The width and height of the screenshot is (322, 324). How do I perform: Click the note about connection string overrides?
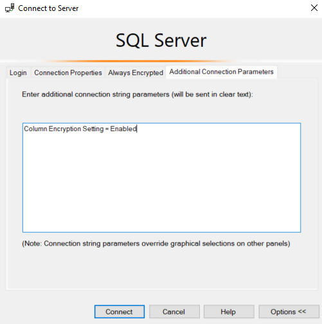tap(156, 244)
